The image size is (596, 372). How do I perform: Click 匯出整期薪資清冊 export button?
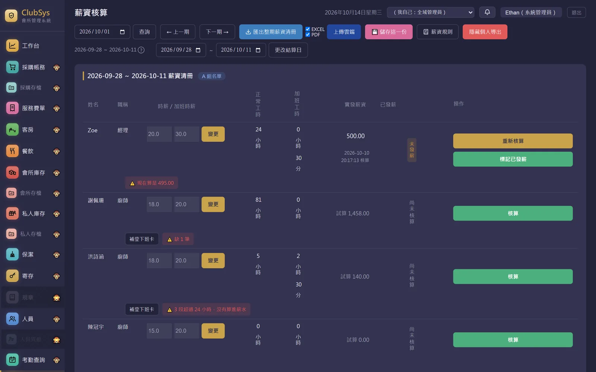271,32
